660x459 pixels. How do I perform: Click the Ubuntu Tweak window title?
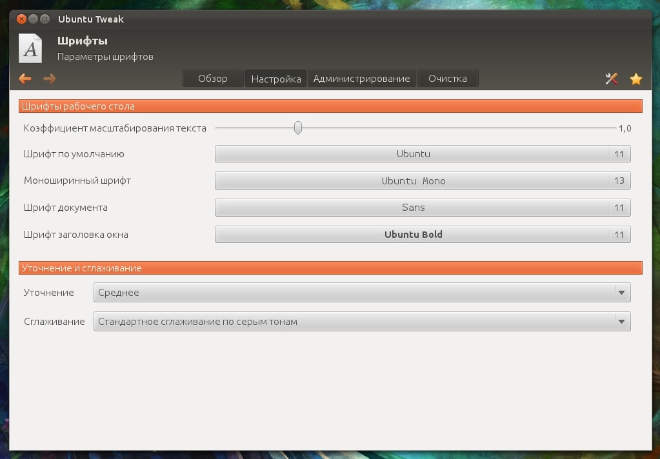tap(91, 19)
